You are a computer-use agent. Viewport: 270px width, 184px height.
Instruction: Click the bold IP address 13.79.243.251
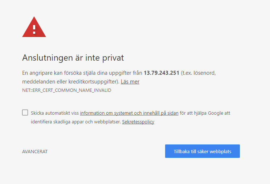pyautogui.click(x=161, y=73)
